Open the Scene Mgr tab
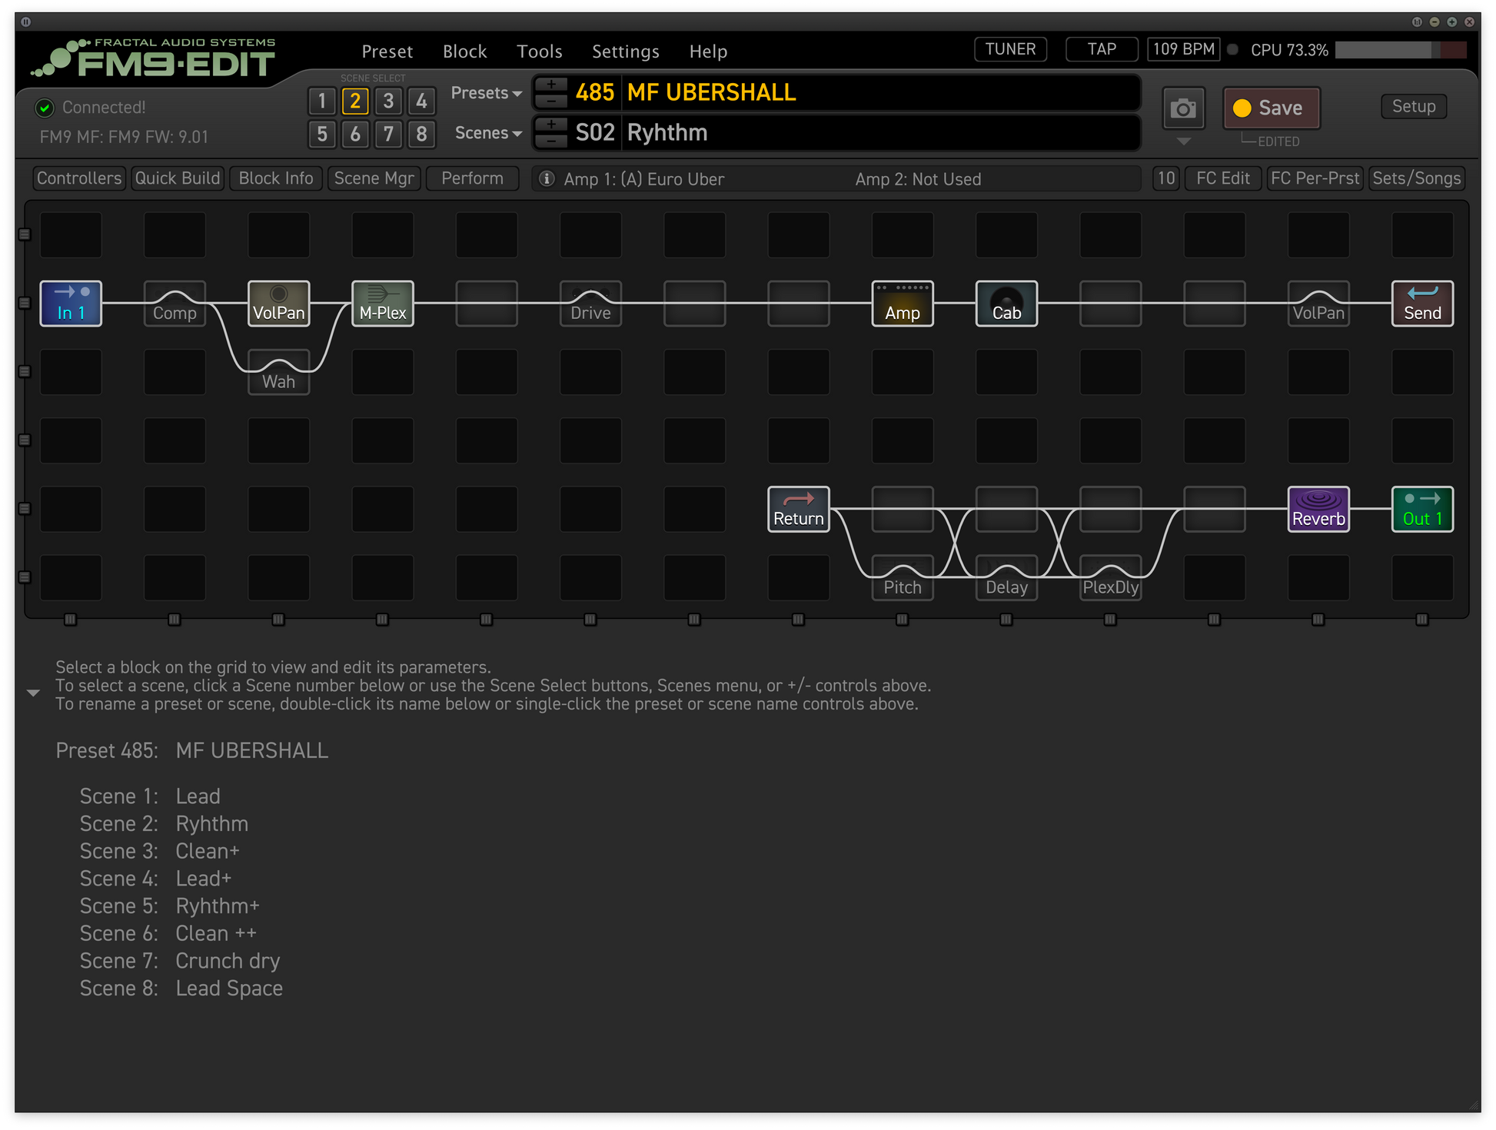 point(374,178)
